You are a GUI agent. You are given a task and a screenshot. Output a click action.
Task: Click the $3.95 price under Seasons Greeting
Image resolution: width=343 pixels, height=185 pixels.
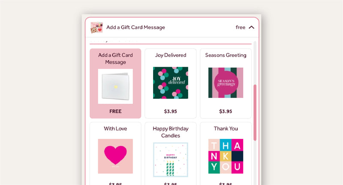point(226,112)
